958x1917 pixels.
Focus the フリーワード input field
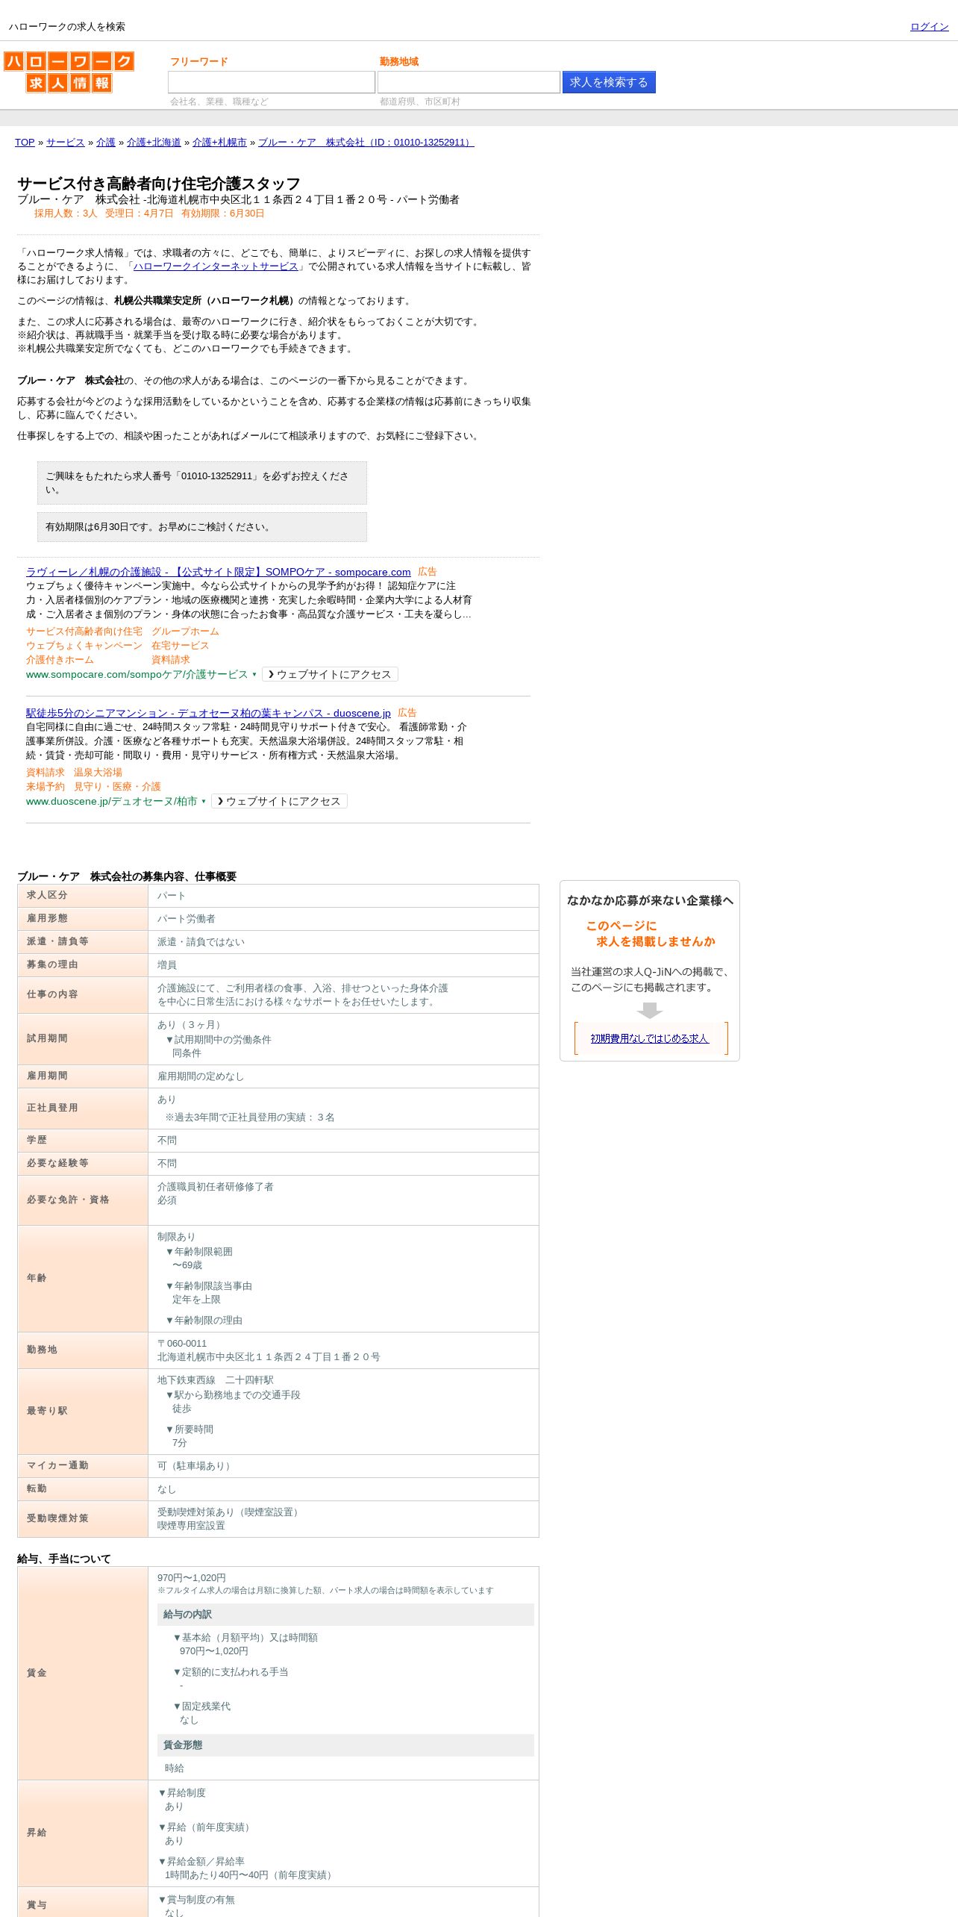pos(272,82)
